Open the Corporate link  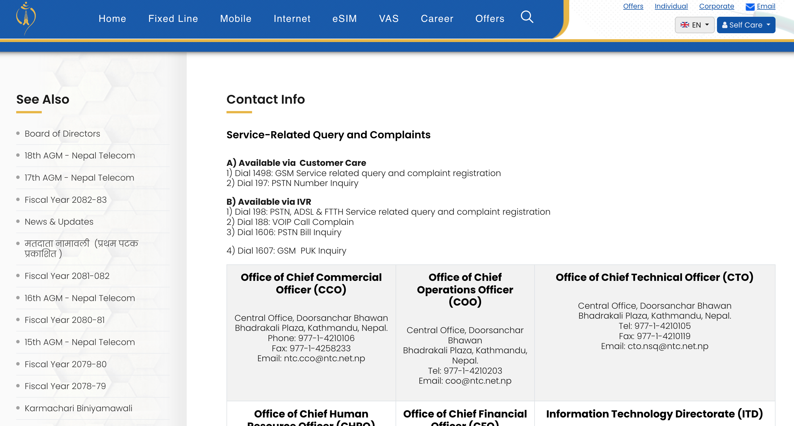tap(716, 6)
